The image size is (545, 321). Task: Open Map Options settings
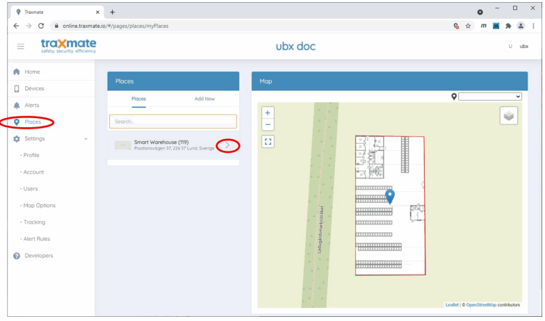point(40,206)
